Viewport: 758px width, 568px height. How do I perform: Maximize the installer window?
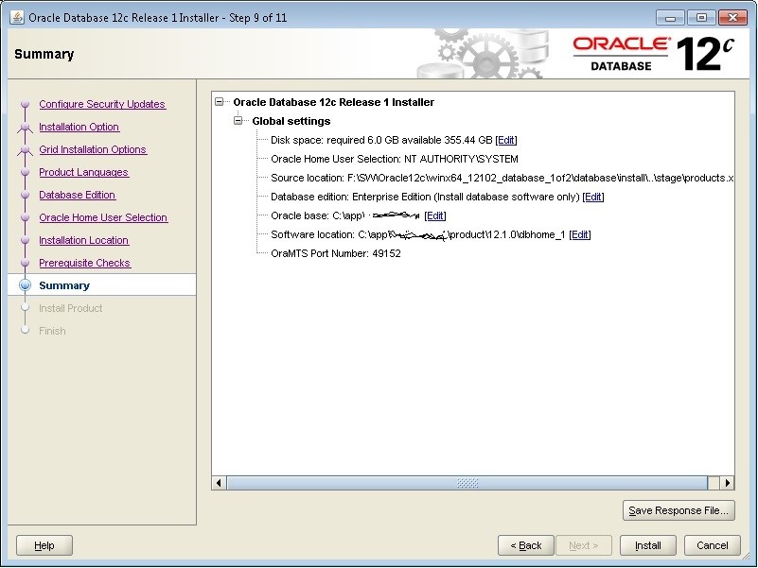tap(701, 18)
